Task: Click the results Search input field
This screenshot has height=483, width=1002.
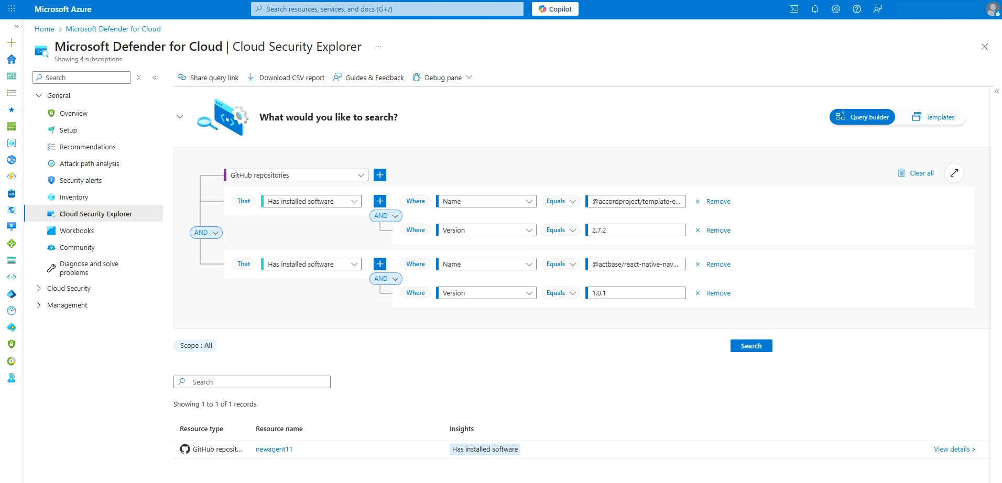Action: coord(252,381)
